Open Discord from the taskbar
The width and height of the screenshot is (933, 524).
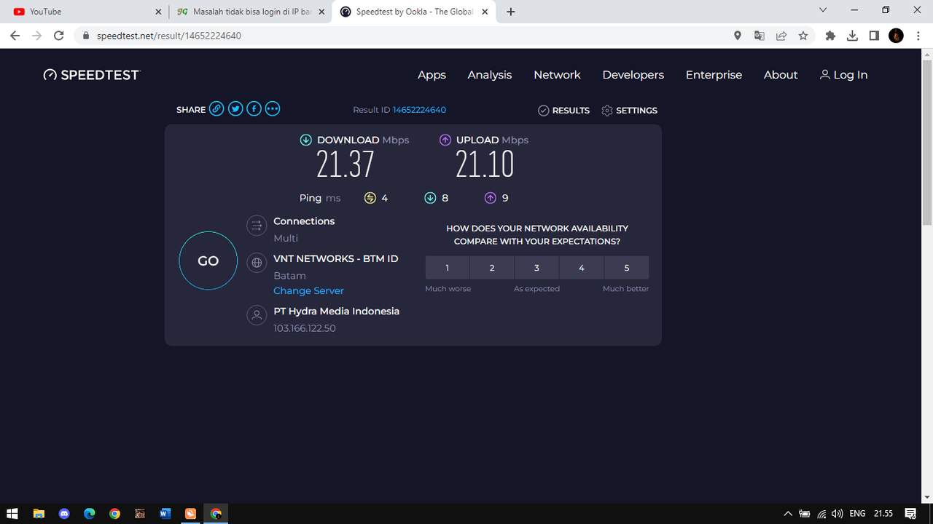[x=64, y=514]
